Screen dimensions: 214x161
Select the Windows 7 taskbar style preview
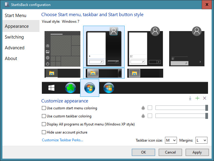[104, 73]
